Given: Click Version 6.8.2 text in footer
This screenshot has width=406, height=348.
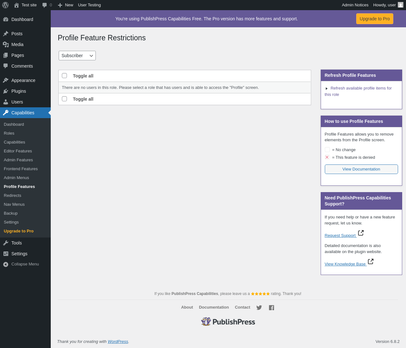Looking at the screenshot, I should click(388, 342).
